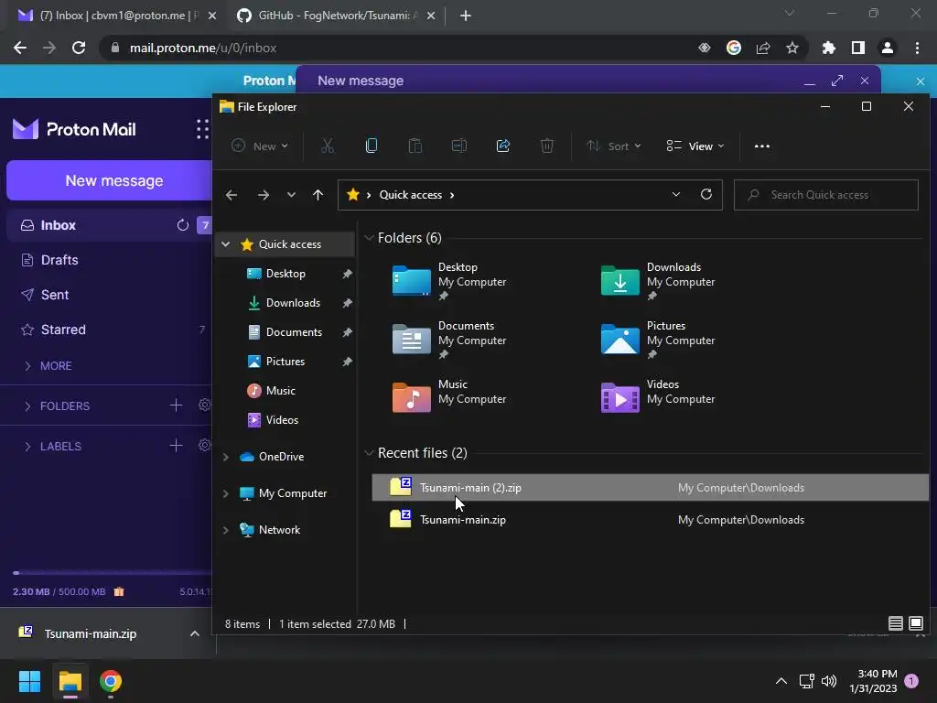Go back using File Explorer back arrow
This screenshot has width=937, height=703.
[x=232, y=195]
